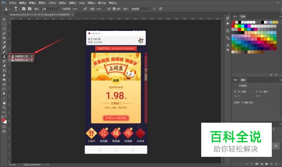Toggle pressure for opacity button
The width and height of the screenshot is (282, 167).
click(85, 9)
